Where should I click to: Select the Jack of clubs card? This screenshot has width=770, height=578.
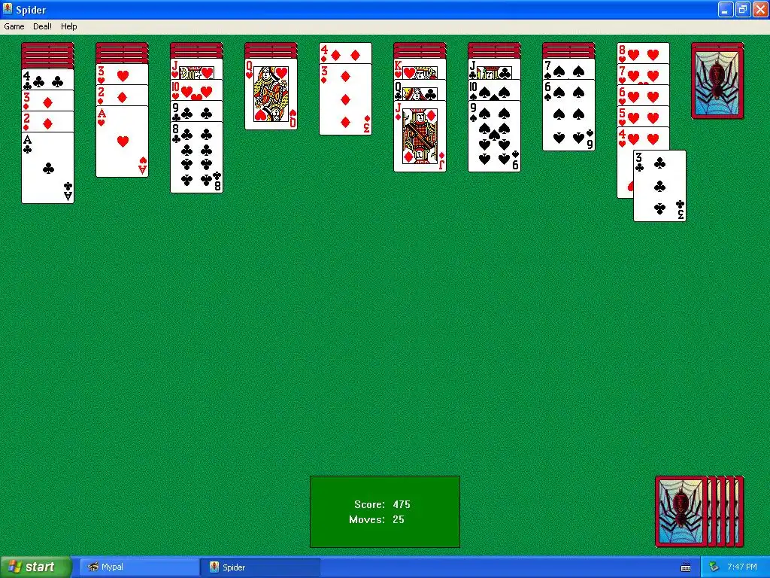[495, 68]
